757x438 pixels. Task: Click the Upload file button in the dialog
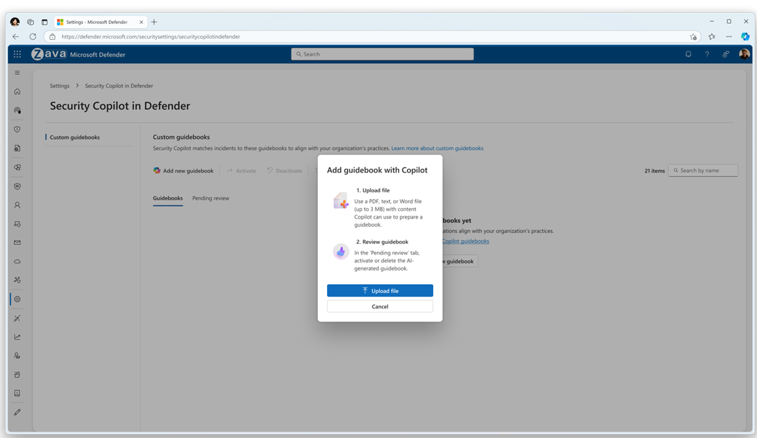pos(380,290)
